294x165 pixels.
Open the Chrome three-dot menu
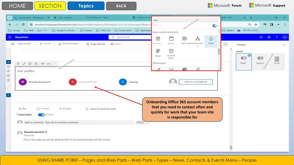pos(285,24)
